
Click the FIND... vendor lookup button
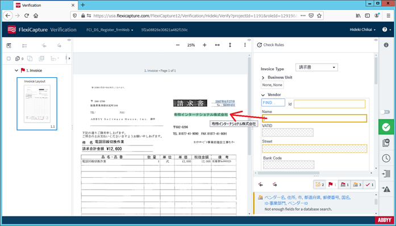[x=273, y=103]
